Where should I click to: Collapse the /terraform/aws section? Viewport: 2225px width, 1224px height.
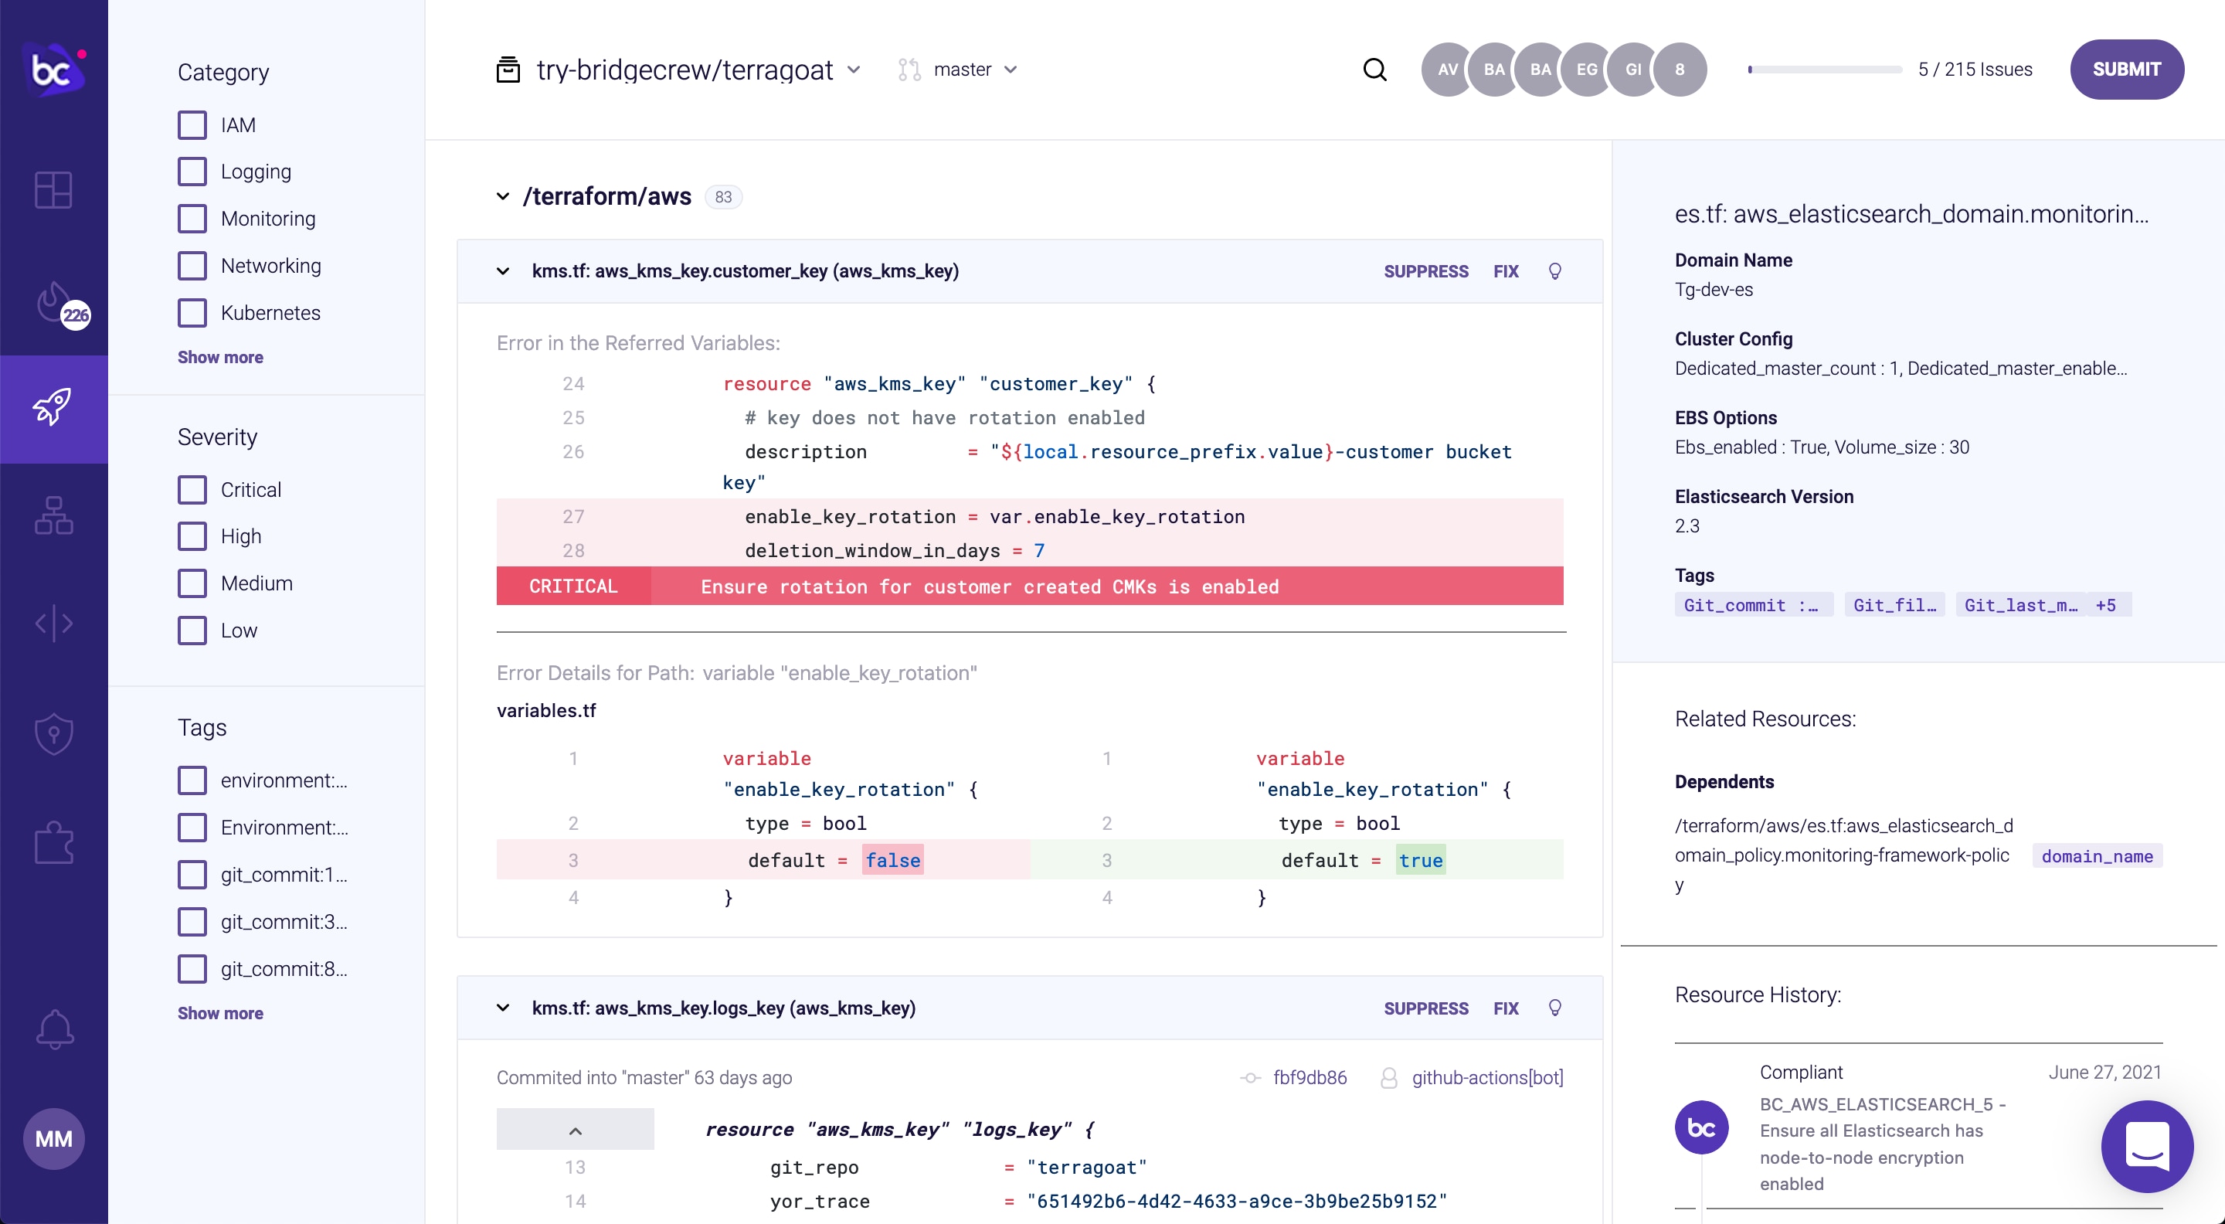point(504,196)
